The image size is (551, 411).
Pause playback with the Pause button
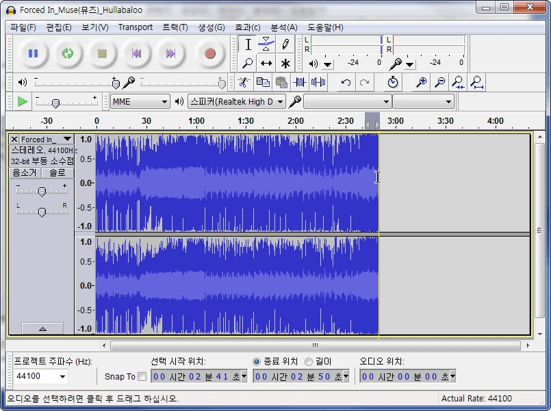point(33,53)
